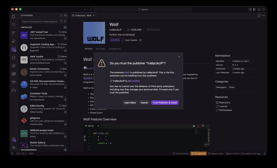
Task: Click the AWS icon in activity bar
Action: point(13,82)
